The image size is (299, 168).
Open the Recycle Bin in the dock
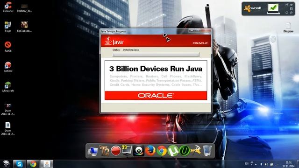[x=207, y=151]
